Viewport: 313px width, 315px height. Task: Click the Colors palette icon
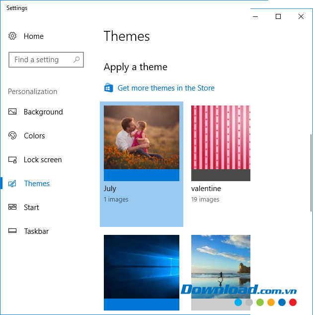[12, 135]
